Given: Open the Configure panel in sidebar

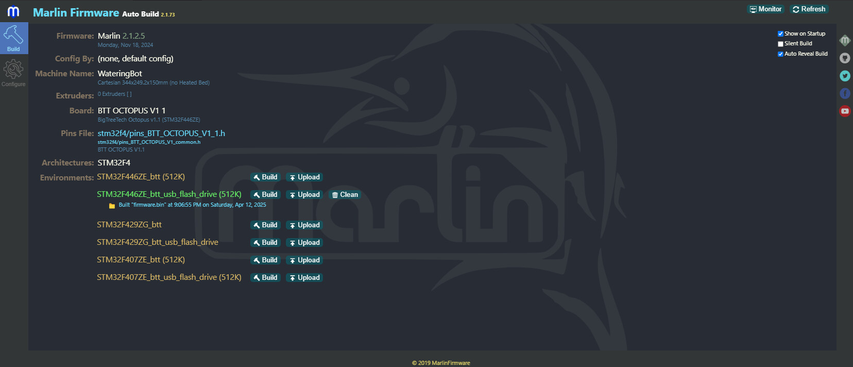Looking at the screenshot, I should 13,73.
